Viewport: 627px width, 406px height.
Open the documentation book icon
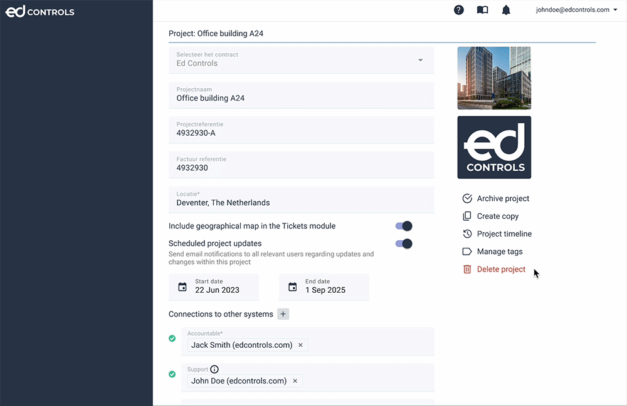pyautogui.click(x=482, y=10)
